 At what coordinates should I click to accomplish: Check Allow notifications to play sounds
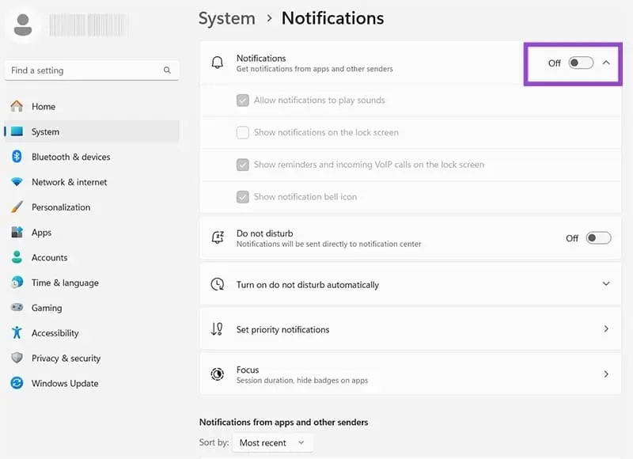tap(243, 101)
